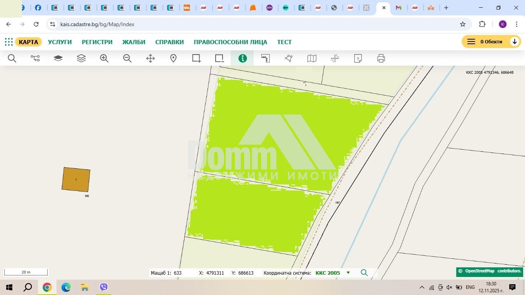Screen dimensions: 525x295
Task: Select the pan/move arrows tool
Action: tap(150, 58)
